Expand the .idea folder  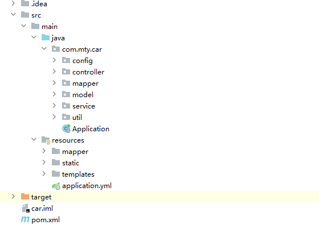[x=13, y=3]
